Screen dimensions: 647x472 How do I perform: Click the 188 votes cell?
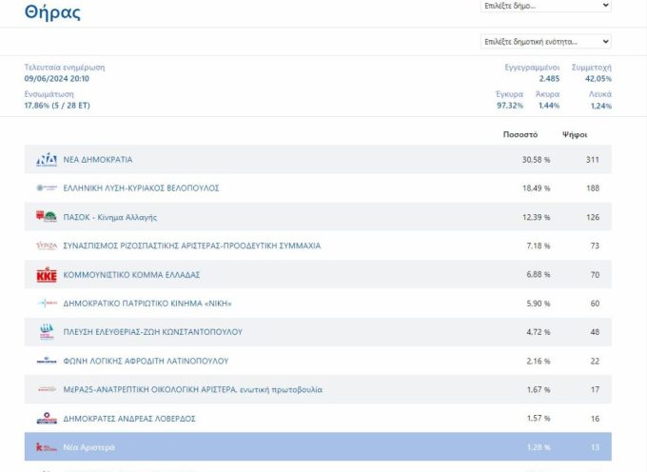click(x=593, y=187)
